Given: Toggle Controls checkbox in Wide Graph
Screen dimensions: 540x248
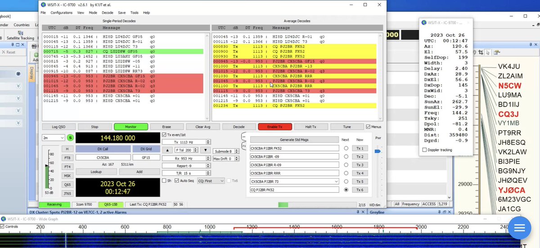Looking at the screenshot, I should click(x=3, y=226).
